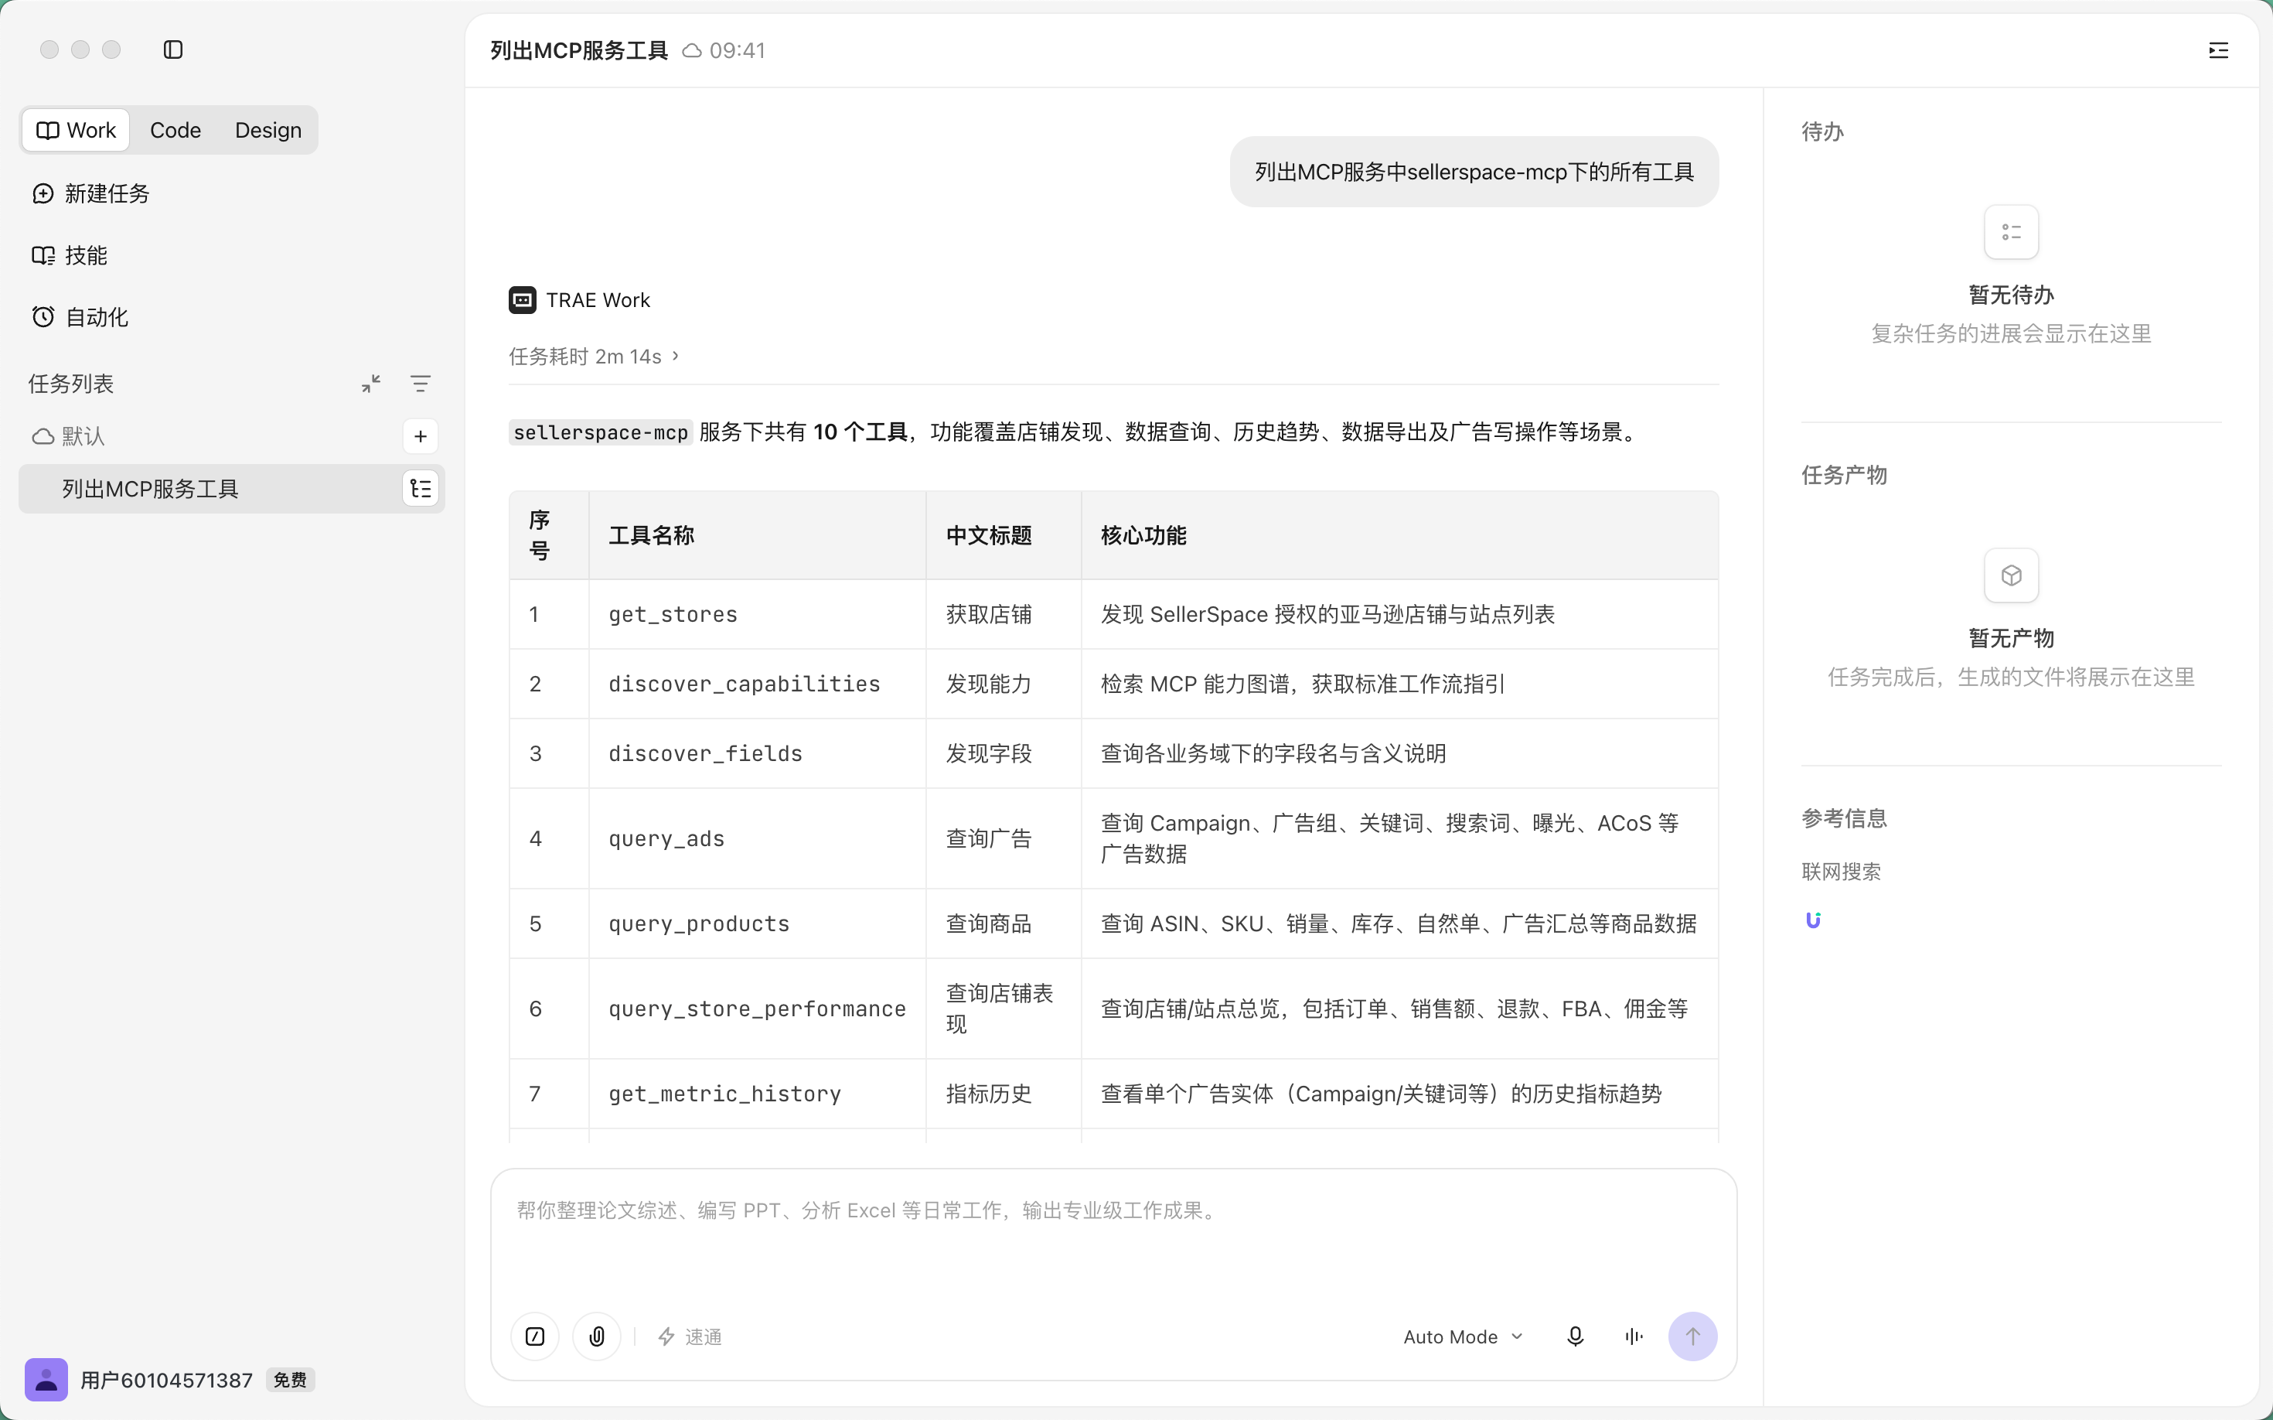Collapse the task list with arrows icon
The height and width of the screenshot is (1420, 2273).
pyautogui.click(x=372, y=383)
